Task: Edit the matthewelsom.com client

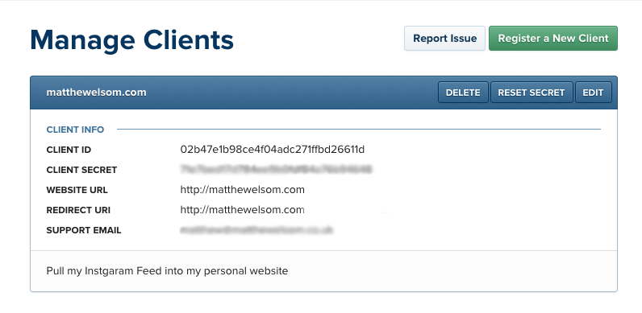Action: point(594,93)
